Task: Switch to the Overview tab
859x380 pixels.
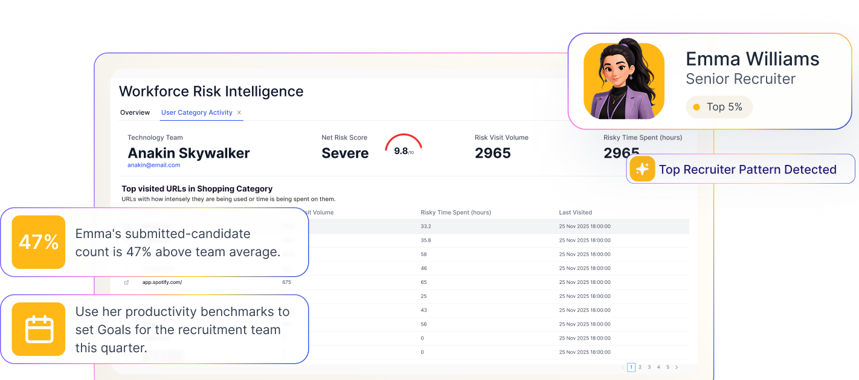Action: [x=135, y=112]
